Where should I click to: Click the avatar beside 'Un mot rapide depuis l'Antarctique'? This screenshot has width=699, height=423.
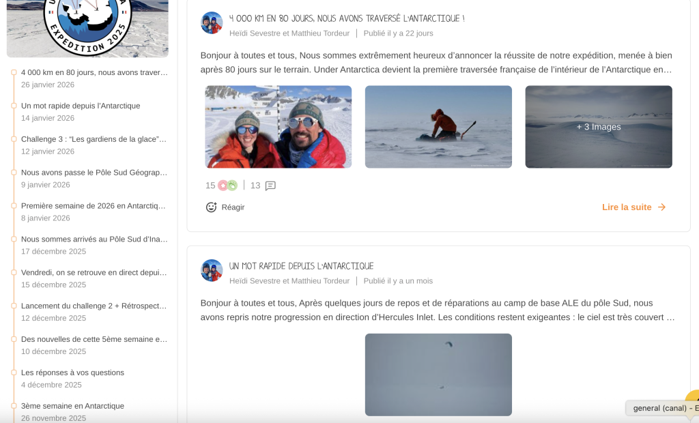tap(212, 270)
